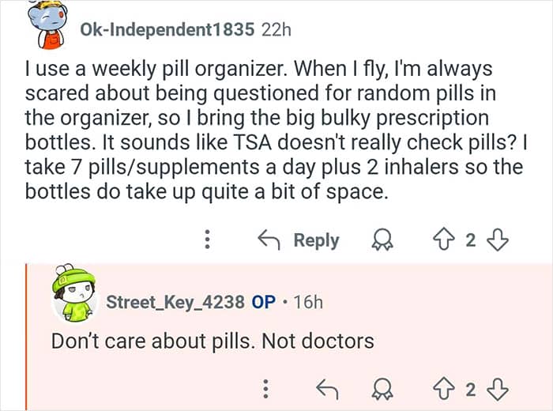
Task: Click the 16h timestamp permalink
Action: (307, 301)
